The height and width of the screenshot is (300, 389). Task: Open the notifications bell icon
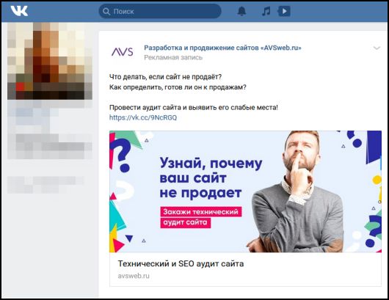pos(241,11)
